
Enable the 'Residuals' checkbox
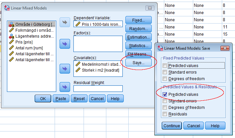pos(165,114)
